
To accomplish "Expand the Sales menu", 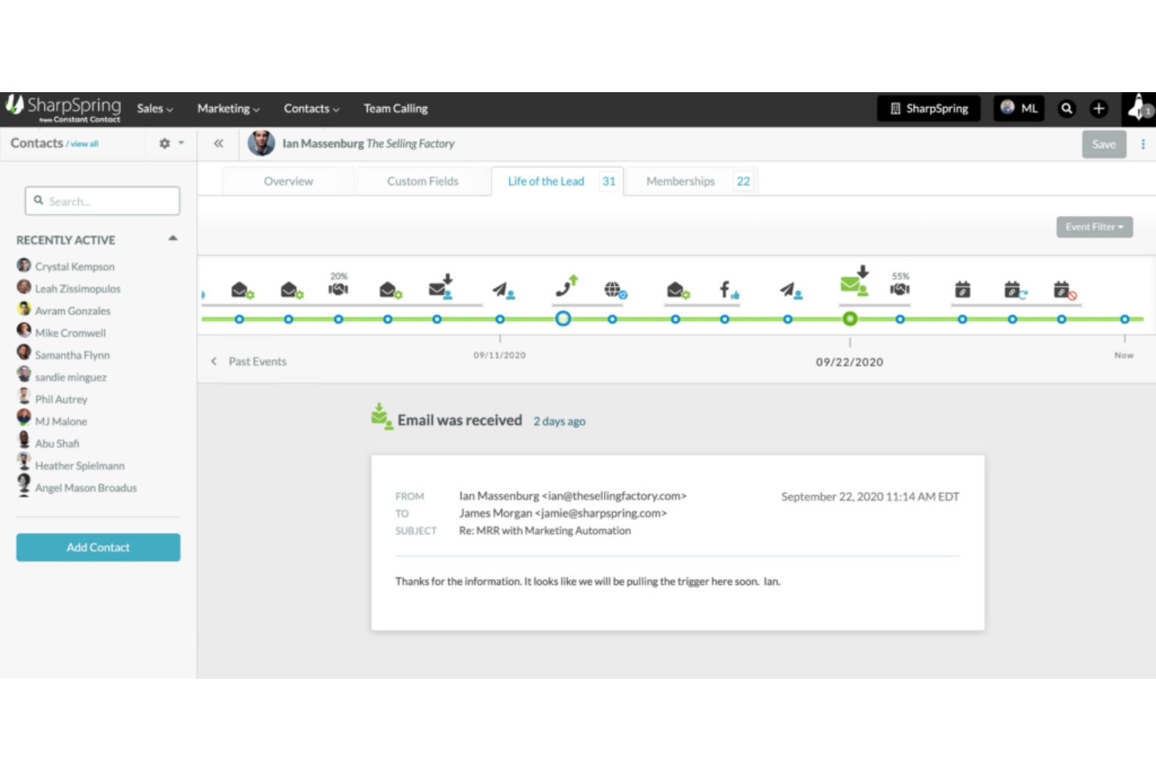I will (154, 109).
